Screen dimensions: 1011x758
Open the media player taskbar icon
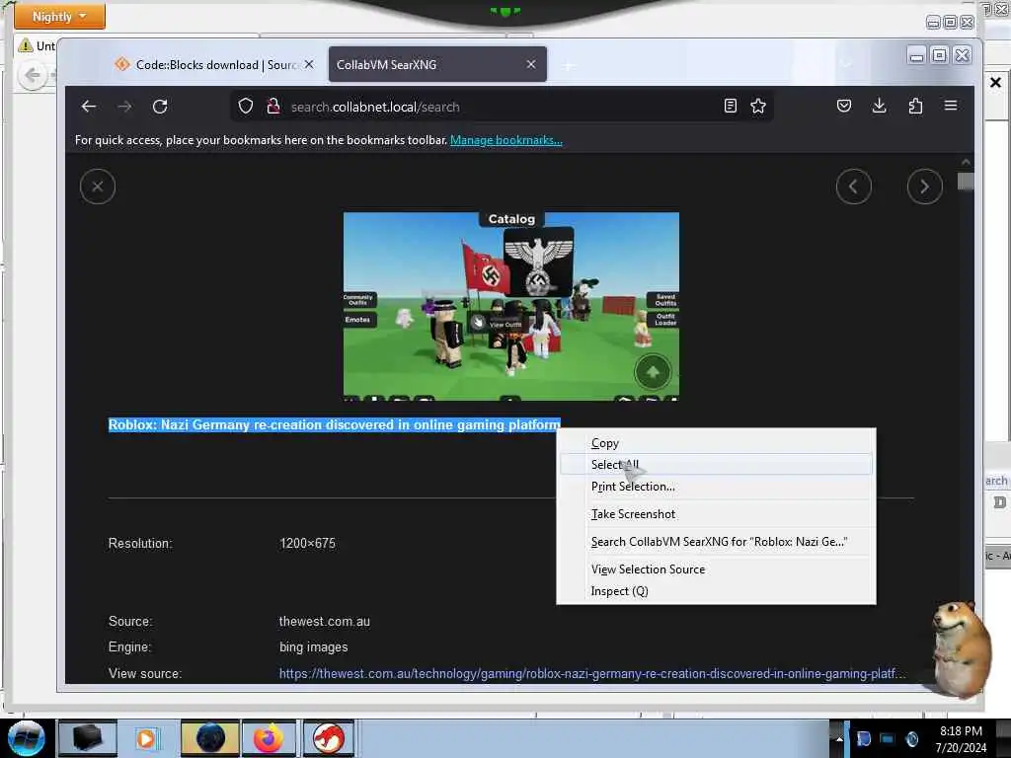click(x=146, y=738)
